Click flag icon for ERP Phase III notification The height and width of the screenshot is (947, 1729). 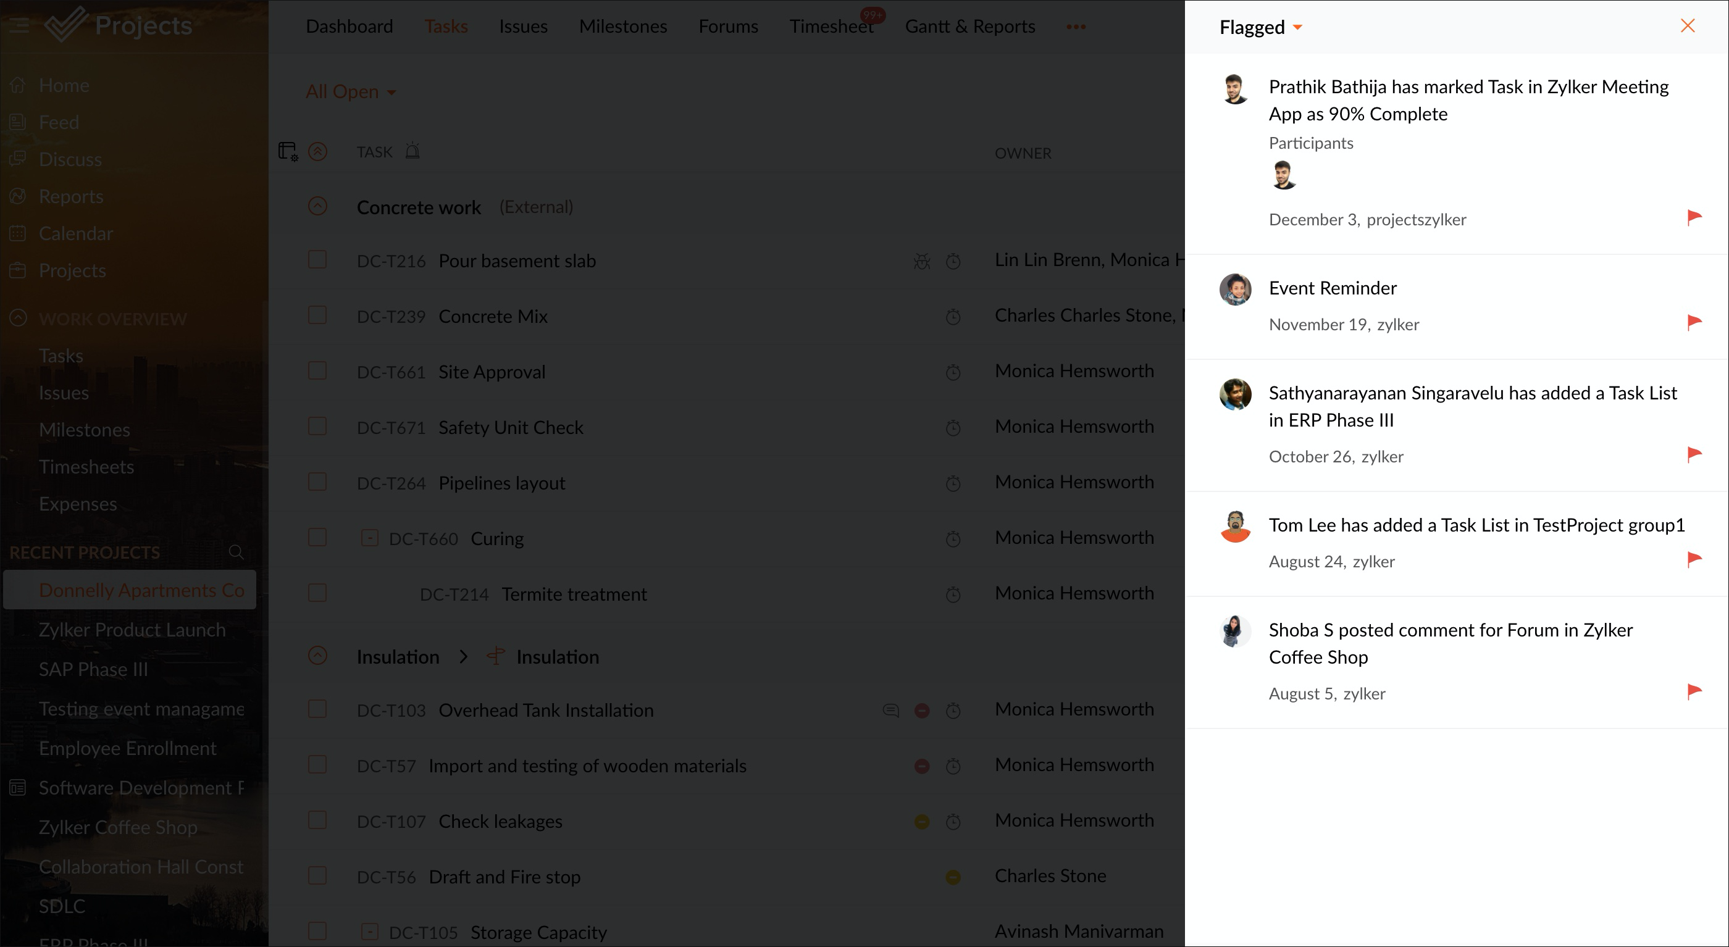coord(1694,454)
